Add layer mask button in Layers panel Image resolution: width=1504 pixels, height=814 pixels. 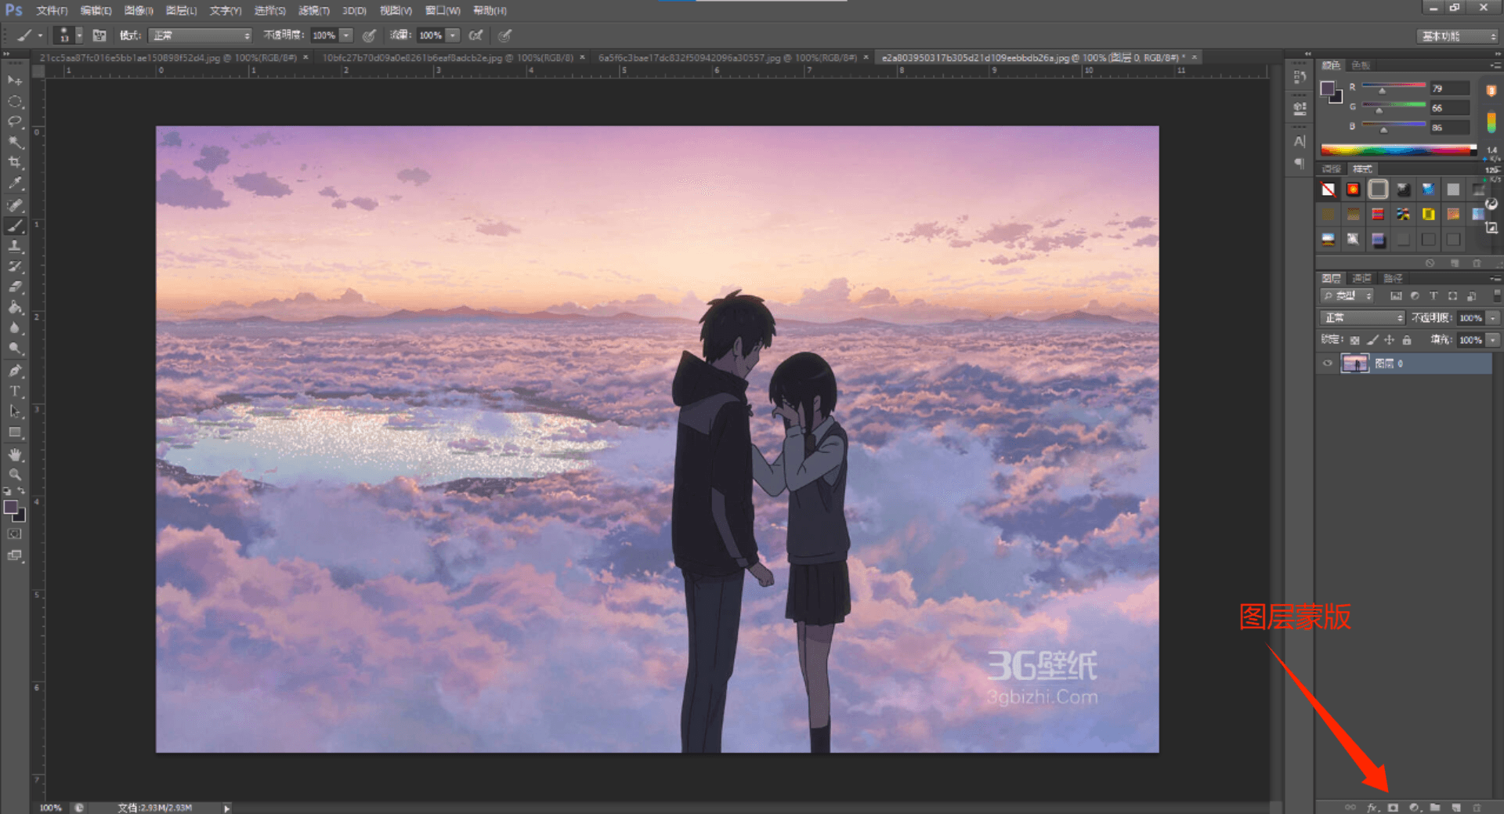coord(1393,807)
